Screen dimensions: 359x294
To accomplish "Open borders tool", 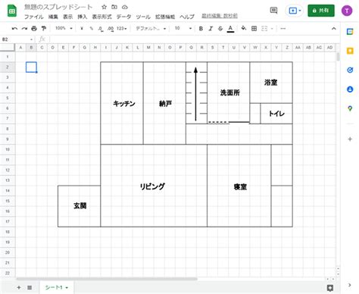I will pos(254,29).
